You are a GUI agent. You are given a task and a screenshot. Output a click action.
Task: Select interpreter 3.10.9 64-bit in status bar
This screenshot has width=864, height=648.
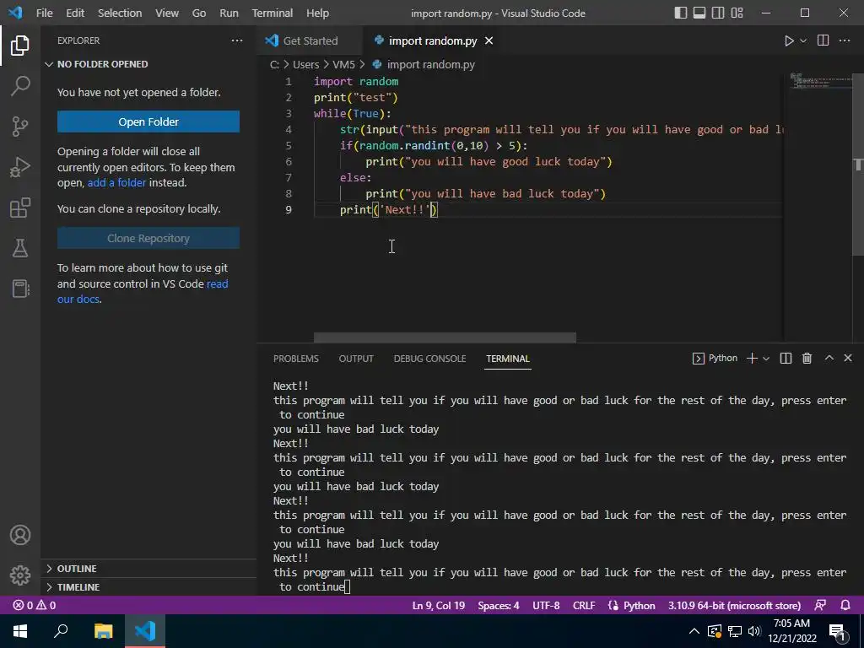734,605
